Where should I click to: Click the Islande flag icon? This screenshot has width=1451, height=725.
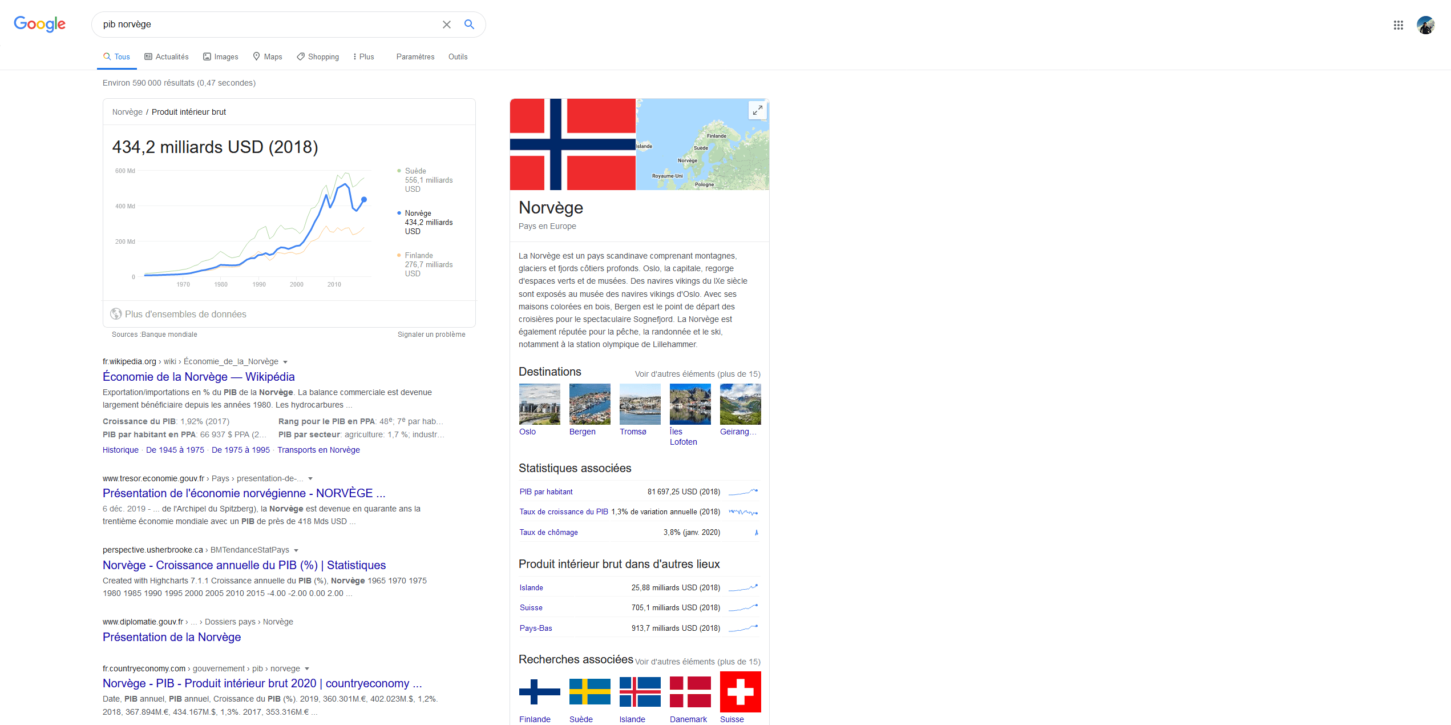click(640, 692)
